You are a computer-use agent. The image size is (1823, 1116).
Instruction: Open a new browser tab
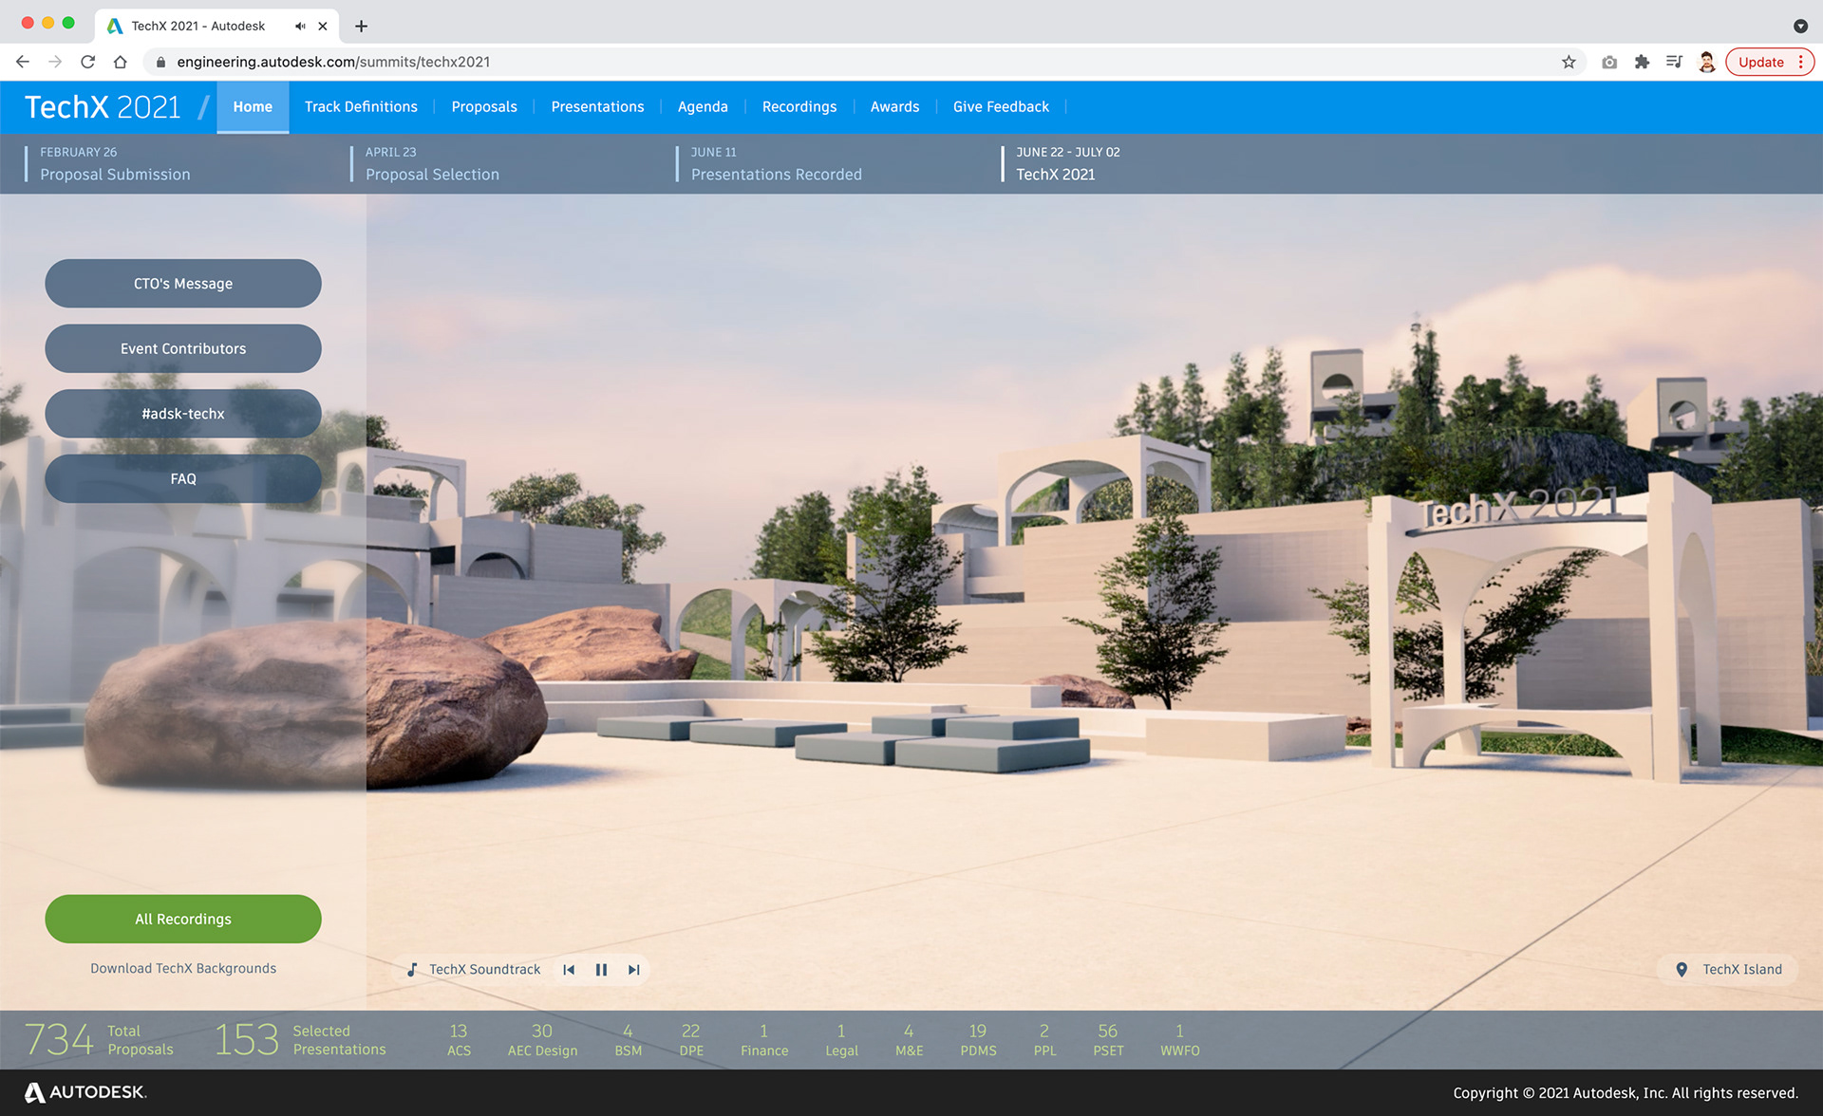[361, 26]
